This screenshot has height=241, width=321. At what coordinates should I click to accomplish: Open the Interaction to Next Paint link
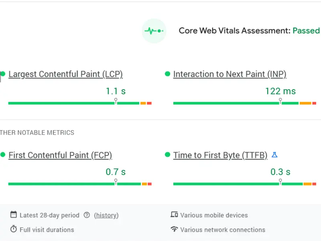pos(230,74)
